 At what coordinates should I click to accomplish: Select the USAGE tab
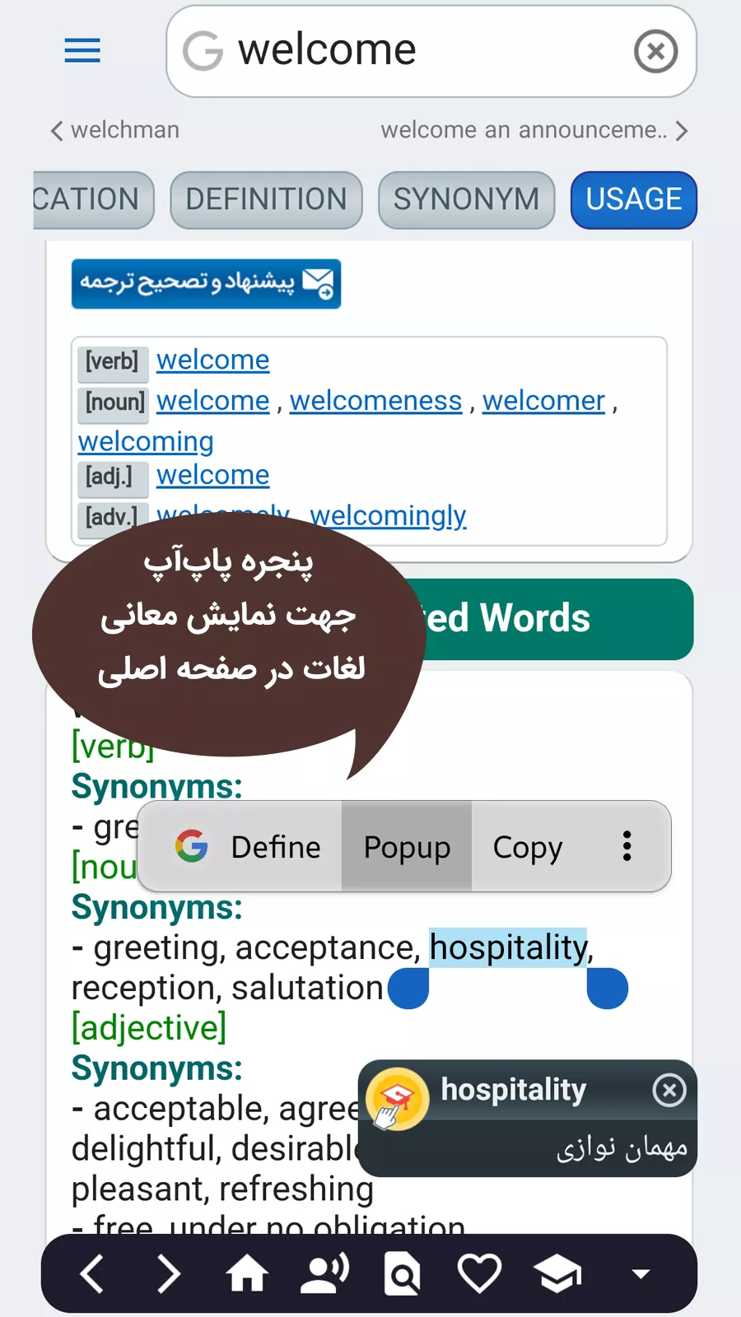(x=633, y=199)
